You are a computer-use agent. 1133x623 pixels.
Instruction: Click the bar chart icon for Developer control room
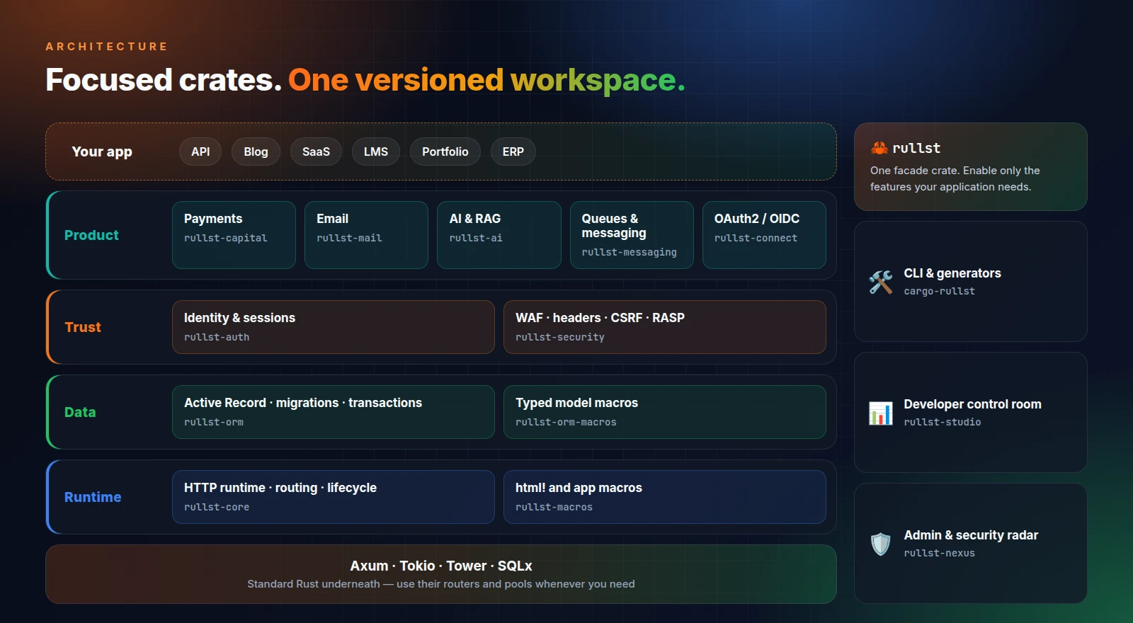(x=881, y=413)
